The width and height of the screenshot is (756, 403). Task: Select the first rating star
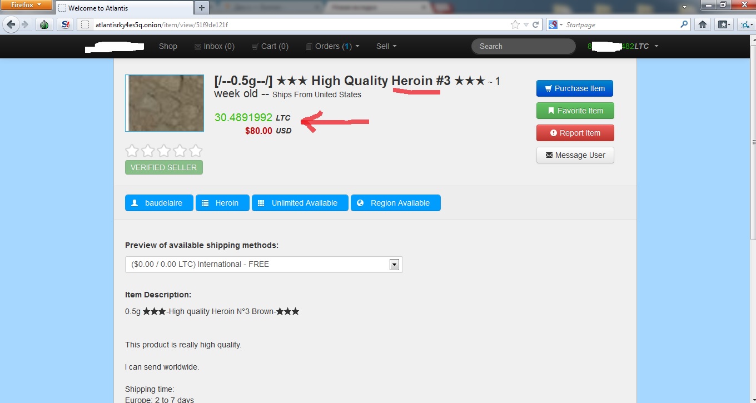(132, 151)
